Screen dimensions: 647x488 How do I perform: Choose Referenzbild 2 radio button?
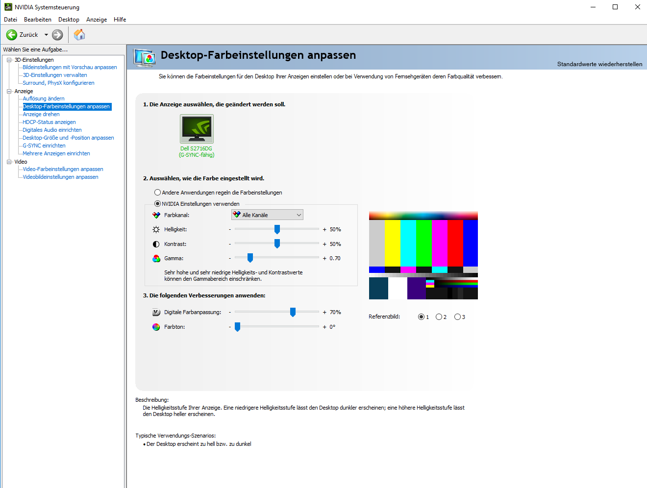439,317
